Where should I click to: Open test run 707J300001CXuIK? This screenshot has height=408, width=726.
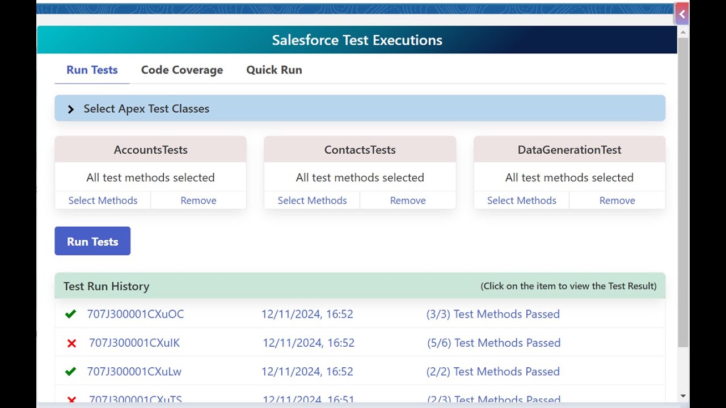(x=134, y=343)
